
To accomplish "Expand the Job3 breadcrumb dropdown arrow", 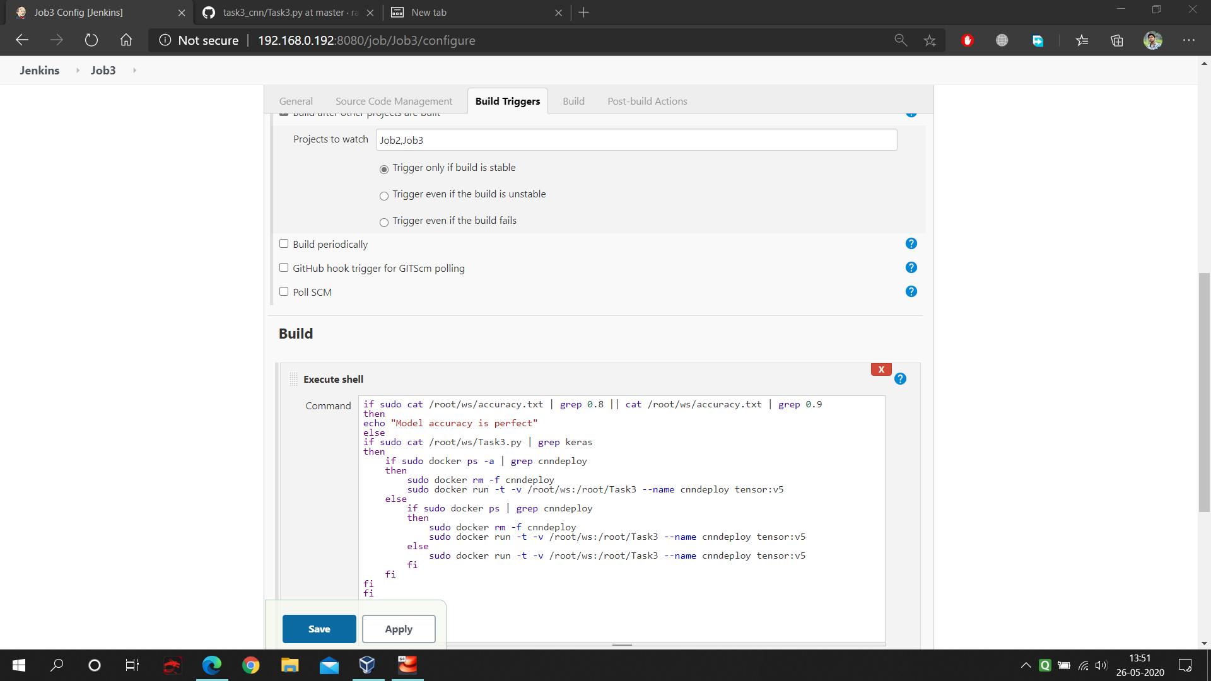I will click(x=134, y=71).
